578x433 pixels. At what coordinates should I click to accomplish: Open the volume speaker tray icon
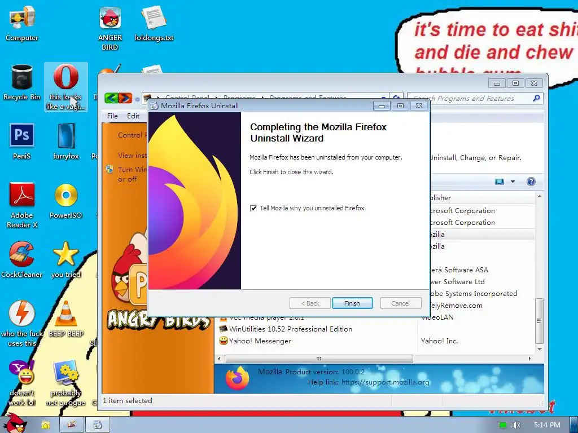click(x=516, y=425)
